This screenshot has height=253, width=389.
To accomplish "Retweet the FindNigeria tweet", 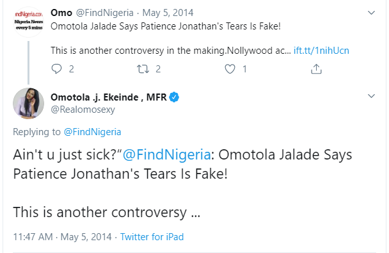I will 143,69.
